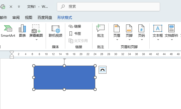Click the hanging indent marker on ruler
Screen dimensions: 181x109
[x=12, y=56]
